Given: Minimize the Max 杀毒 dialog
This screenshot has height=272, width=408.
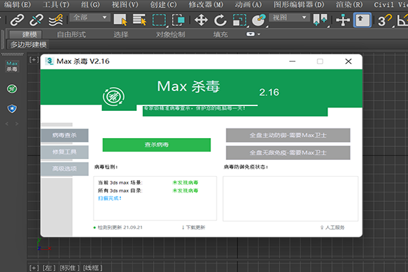Looking at the screenshot, I should (x=292, y=61).
